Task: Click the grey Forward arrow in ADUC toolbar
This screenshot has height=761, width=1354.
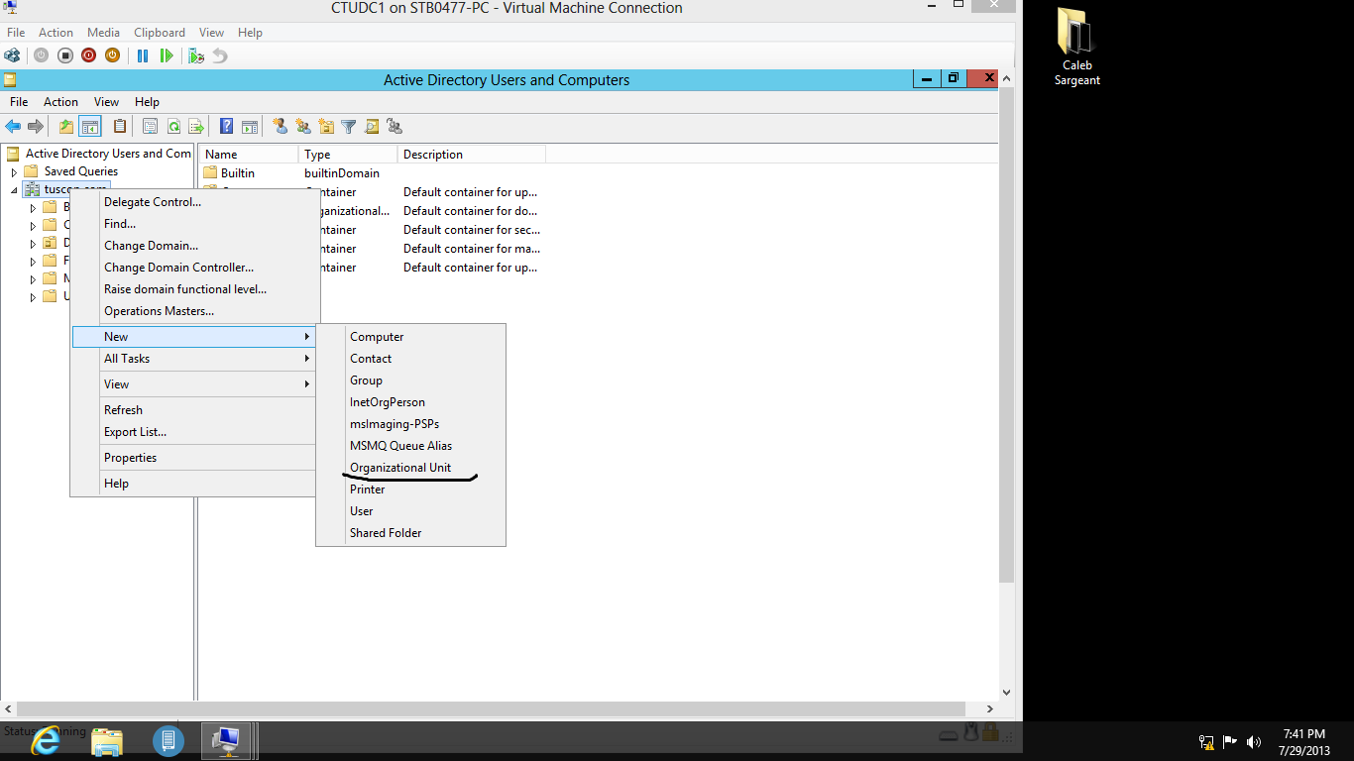Action: (36, 126)
